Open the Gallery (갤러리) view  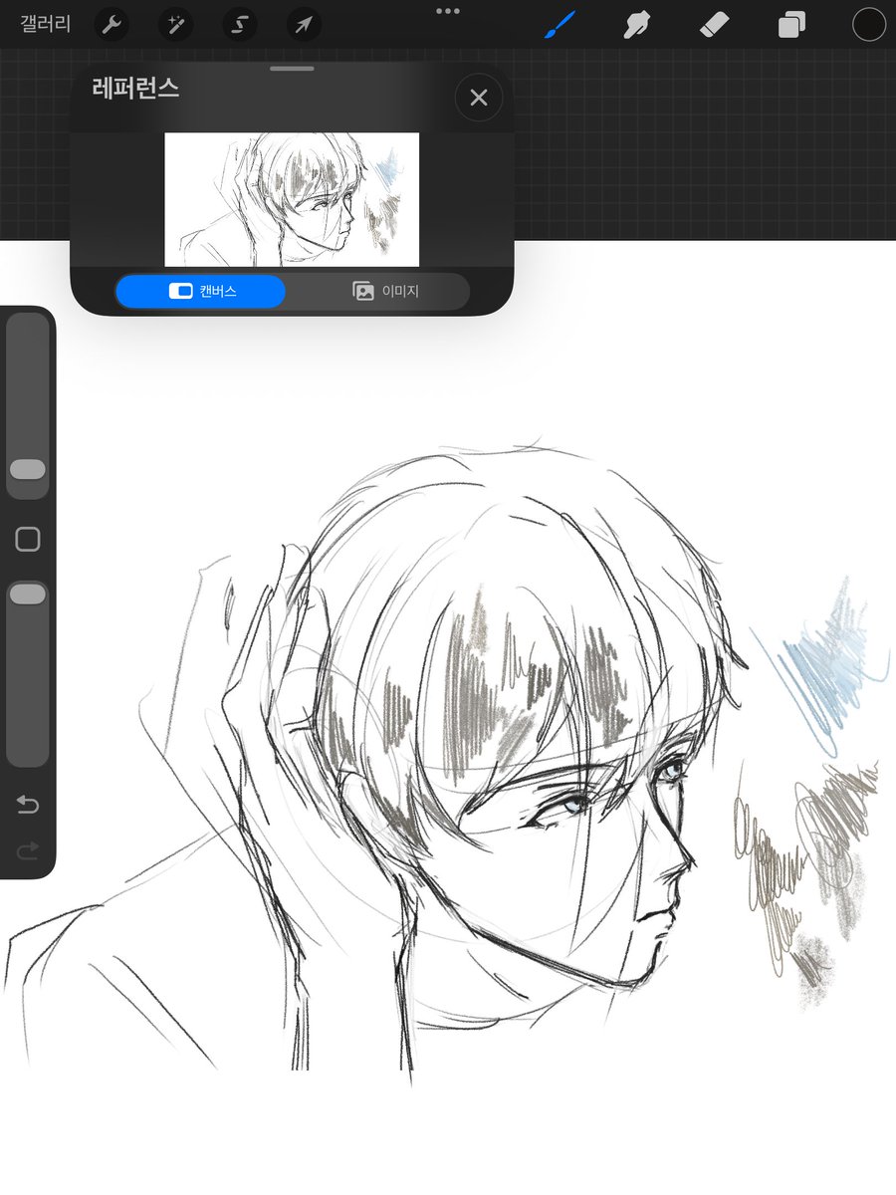pos(46,24)
